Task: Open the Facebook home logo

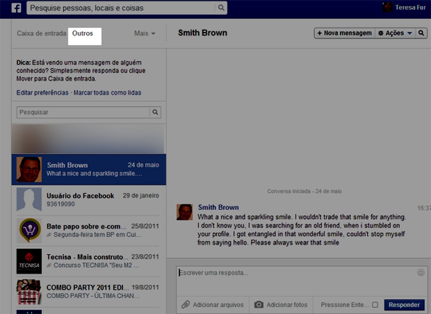Action: coord(16,8)
